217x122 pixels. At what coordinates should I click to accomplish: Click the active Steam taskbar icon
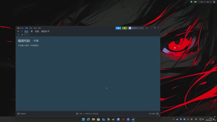133,119
